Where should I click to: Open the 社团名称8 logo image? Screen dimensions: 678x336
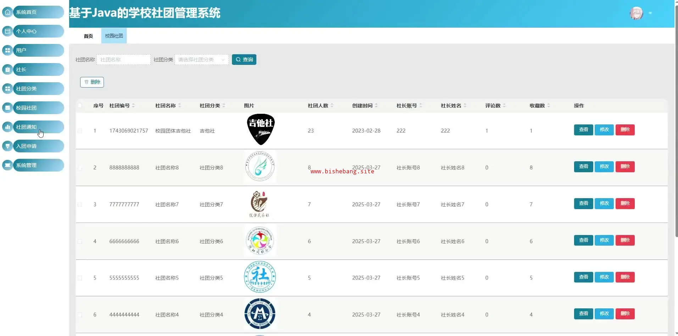pos(260,166)
